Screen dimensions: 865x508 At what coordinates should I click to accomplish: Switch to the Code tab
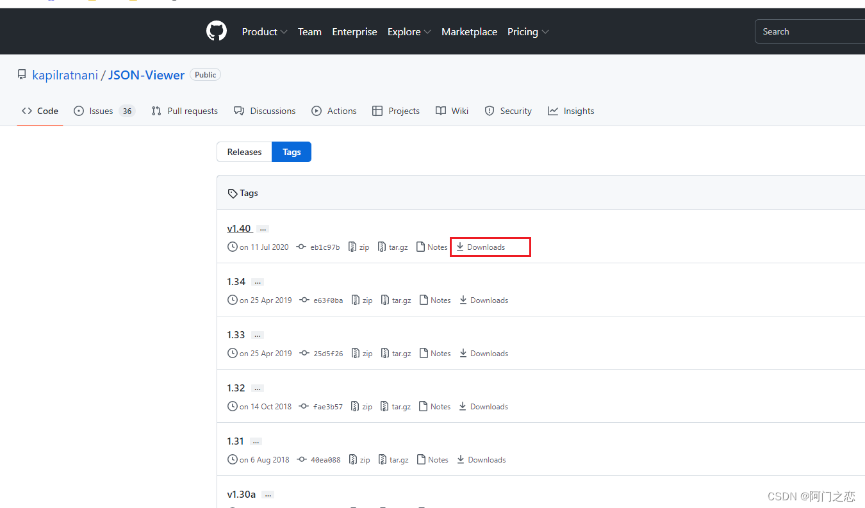(40, 111)
